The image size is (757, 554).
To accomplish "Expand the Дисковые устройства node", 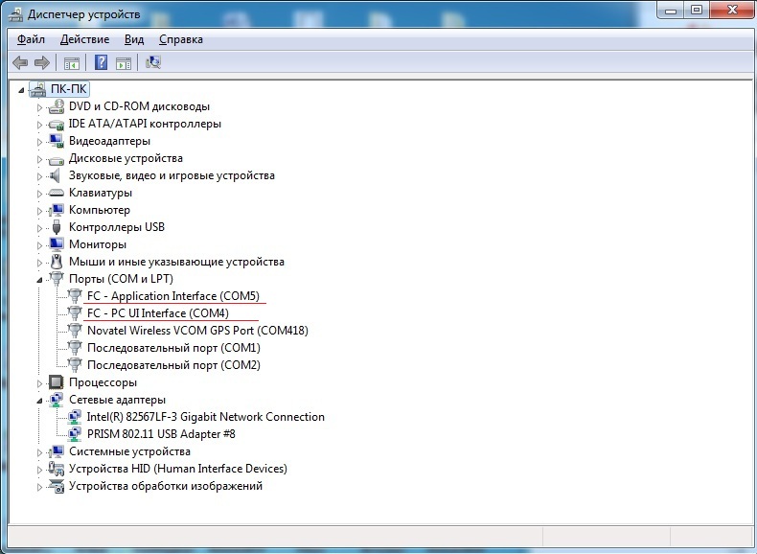I will click(39, 159).
